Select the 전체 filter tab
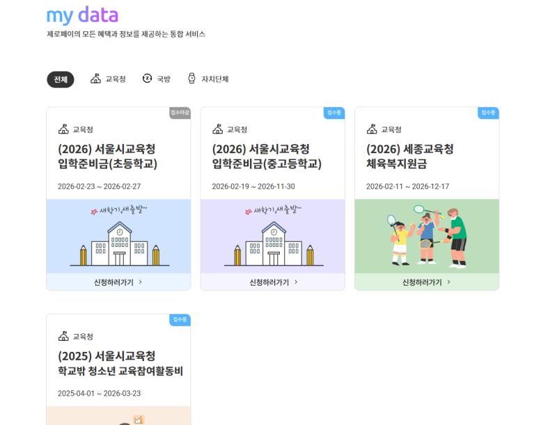The image size is (557, 425). tap(61, 79)
